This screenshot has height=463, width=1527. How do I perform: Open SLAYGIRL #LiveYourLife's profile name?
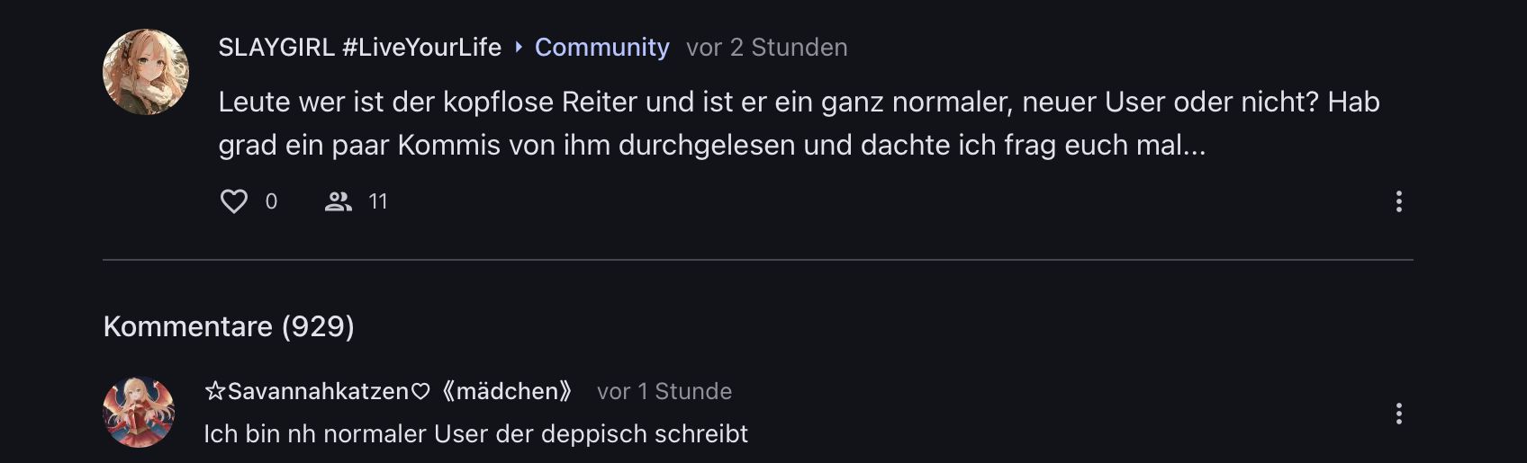click(x=359, y=48)
